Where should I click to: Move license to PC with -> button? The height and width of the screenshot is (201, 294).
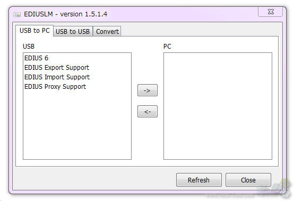[148, 90]
